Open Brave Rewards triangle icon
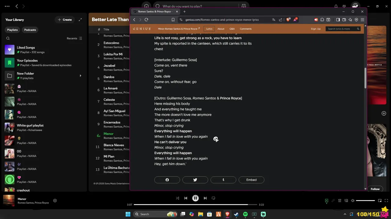This screenshot has width=391, height=219. pyautogui.click(x=295, y=19)
